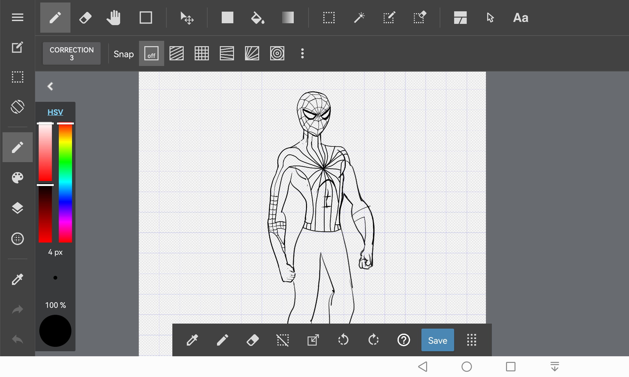Select the Brush tool in the top toolbar
The image size is (629, 377).
(x=55, y=18)
